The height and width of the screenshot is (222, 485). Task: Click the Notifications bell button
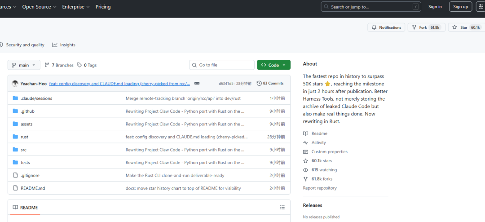(x=386, y=27)
